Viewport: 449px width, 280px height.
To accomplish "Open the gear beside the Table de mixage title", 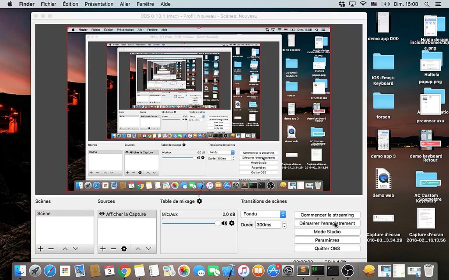I will pyautogui.click(x=200, y=201).
